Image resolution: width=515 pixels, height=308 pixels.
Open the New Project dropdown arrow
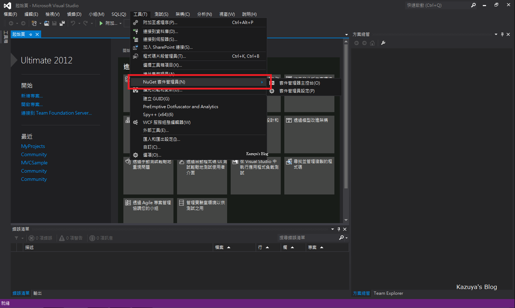pos(40,24)
